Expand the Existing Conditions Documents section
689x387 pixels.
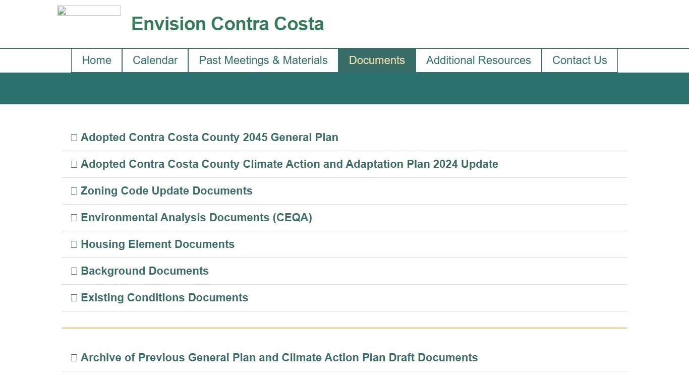pos(164,297)
